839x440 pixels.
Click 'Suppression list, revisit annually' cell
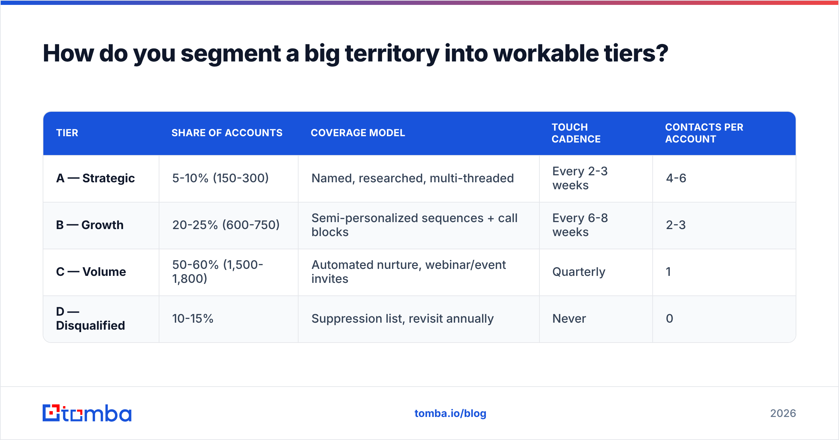(x=419, y=319)
